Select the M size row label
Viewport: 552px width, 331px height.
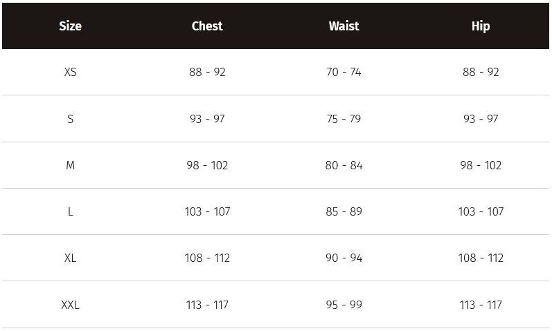click(x=71, y=165)
